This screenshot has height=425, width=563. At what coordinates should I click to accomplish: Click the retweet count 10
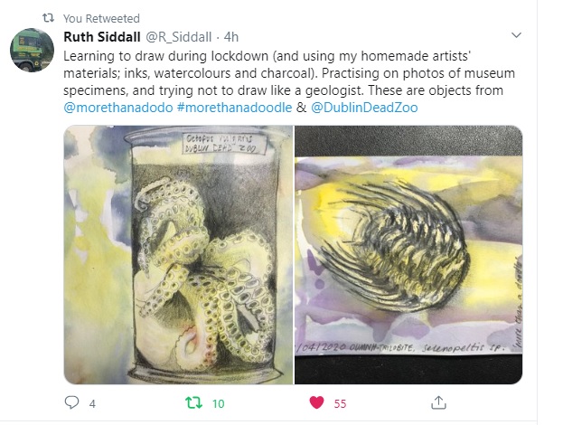click(219, 404)
